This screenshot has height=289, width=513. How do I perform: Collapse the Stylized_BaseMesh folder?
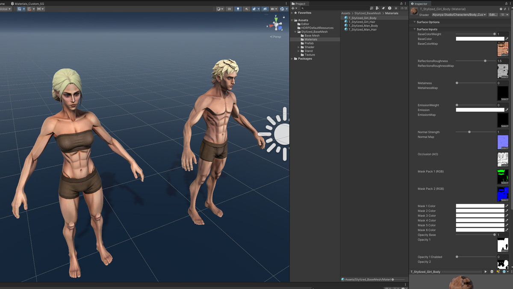click(295, 32)
